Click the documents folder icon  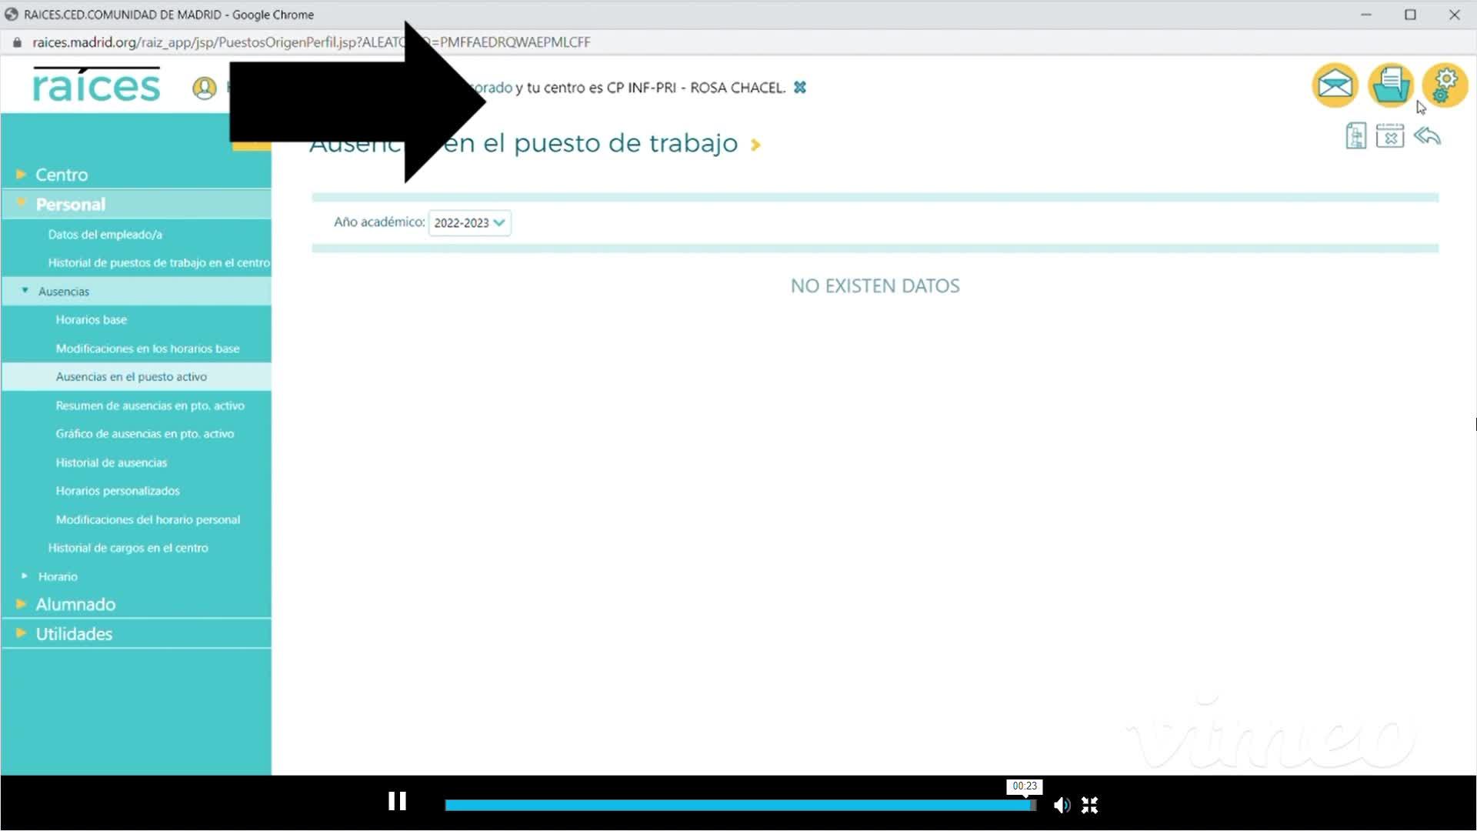click(1390, 85)
